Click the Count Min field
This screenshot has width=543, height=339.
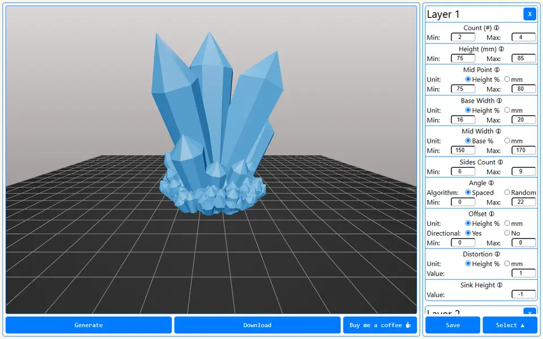pos(463,37)
